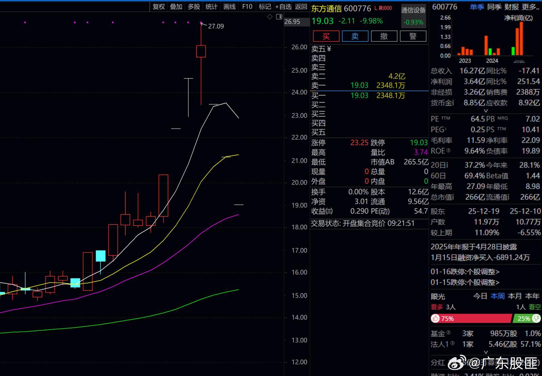Switch to the 同季 tab
542x376 pixels.
coord(494,7)
